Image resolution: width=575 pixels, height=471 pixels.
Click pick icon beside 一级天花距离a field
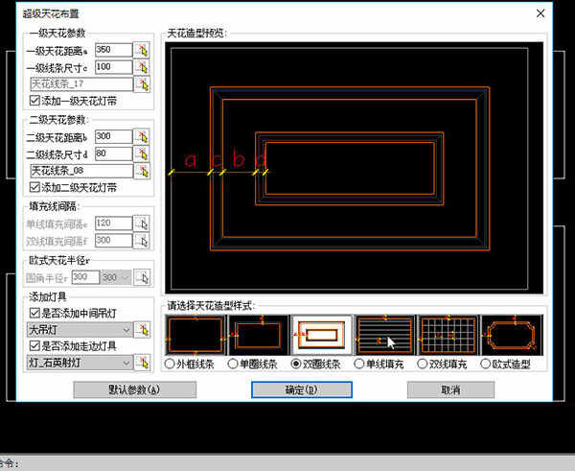(142, 50)
